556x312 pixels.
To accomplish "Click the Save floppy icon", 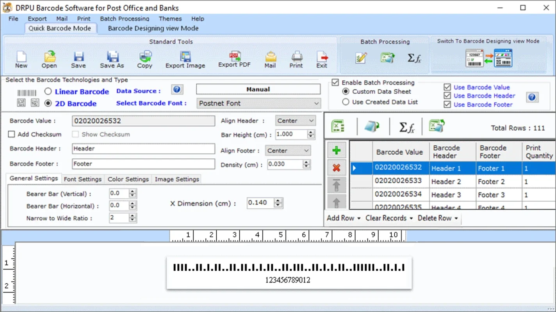I will 78,57.
